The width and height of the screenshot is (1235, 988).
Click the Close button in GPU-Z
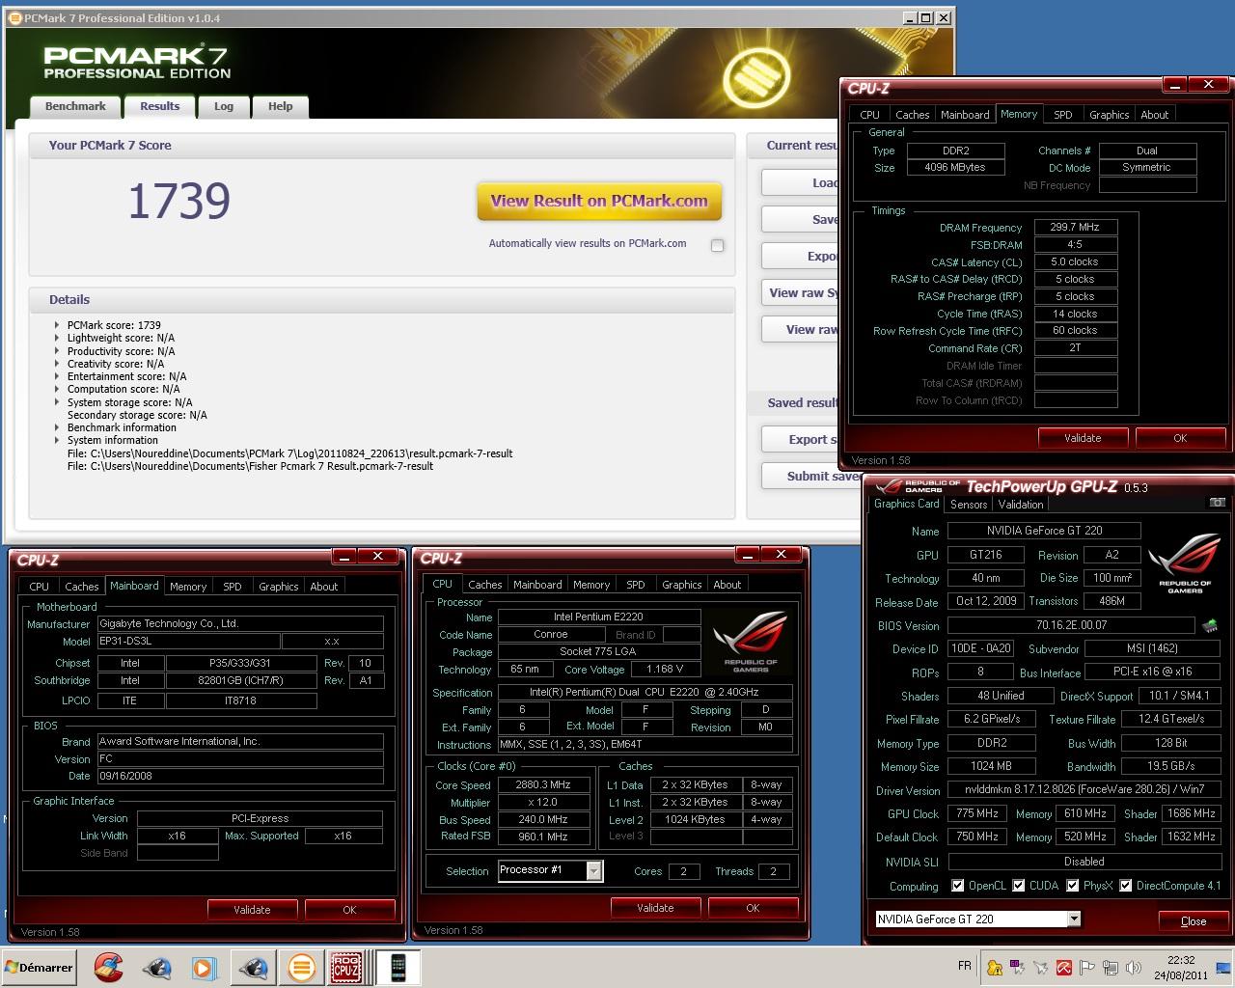(1194, 920)
